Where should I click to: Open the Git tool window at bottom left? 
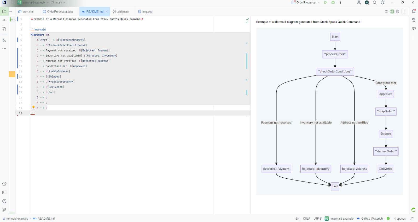(4, 210)
